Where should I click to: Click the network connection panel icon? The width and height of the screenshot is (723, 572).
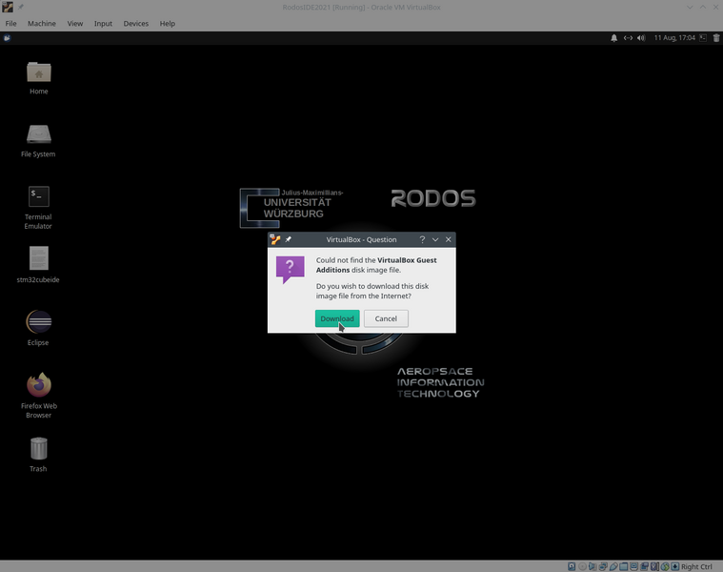pyautogui.click(x=628, y=38)
